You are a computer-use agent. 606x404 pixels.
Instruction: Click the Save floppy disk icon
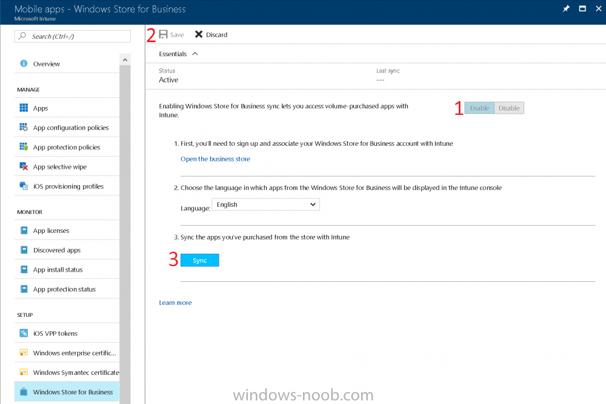(x=164, y=34)
